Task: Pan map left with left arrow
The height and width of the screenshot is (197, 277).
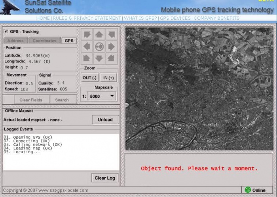Action: [87, 47]
